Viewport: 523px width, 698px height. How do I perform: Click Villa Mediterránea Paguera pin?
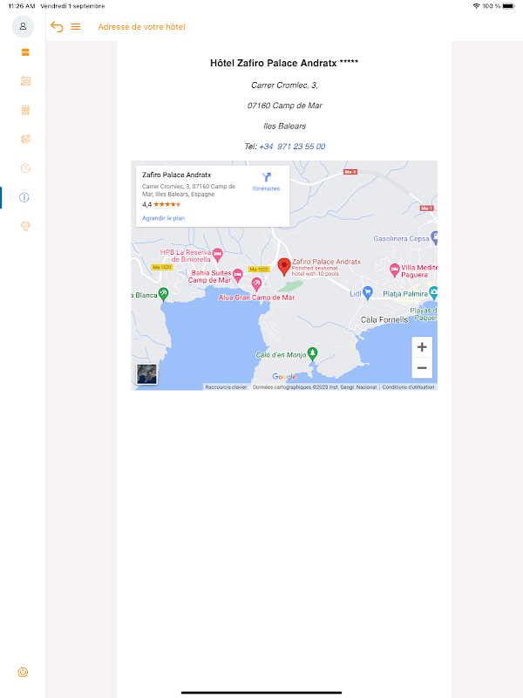(x=395, y=270)
